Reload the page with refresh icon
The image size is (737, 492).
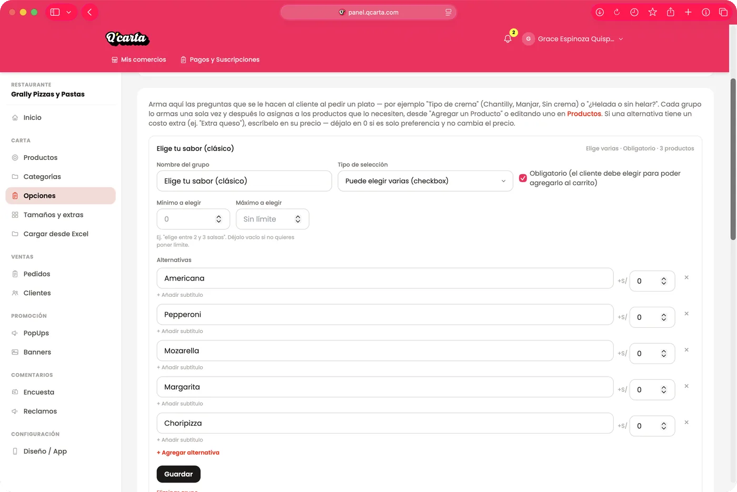tap(617, 12)
